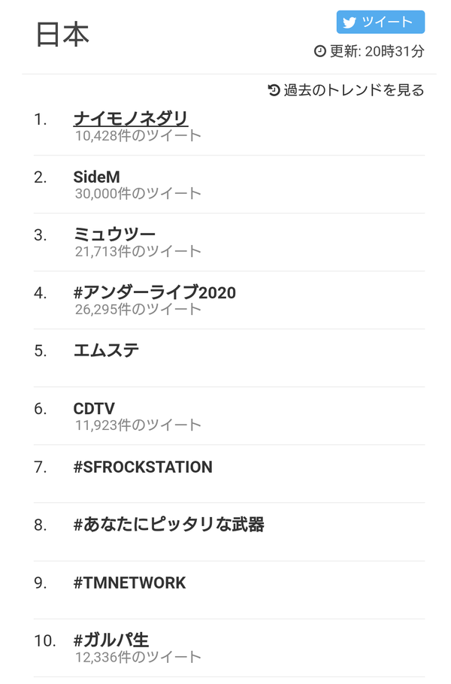The height and width of the screenshot is (684, 451).
Task: Click the Twitter bird icon on tweet button
Action: coord(350,23)
